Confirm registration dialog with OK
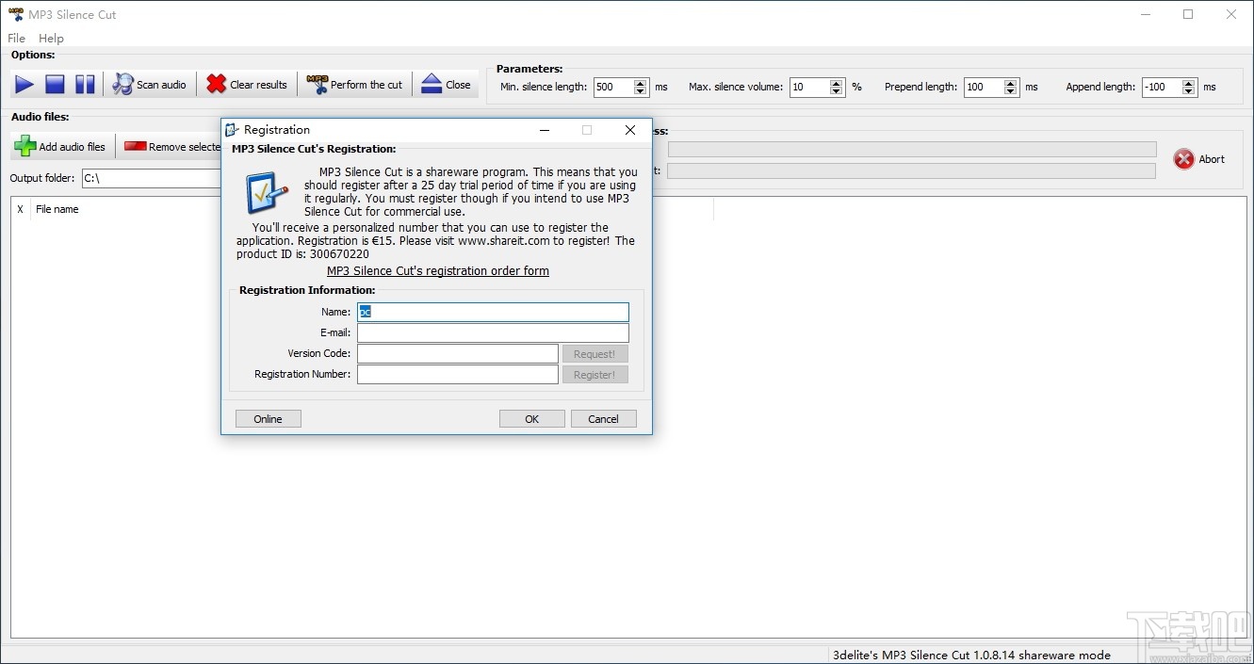1254x664 pixels. (x=532, y=419)
